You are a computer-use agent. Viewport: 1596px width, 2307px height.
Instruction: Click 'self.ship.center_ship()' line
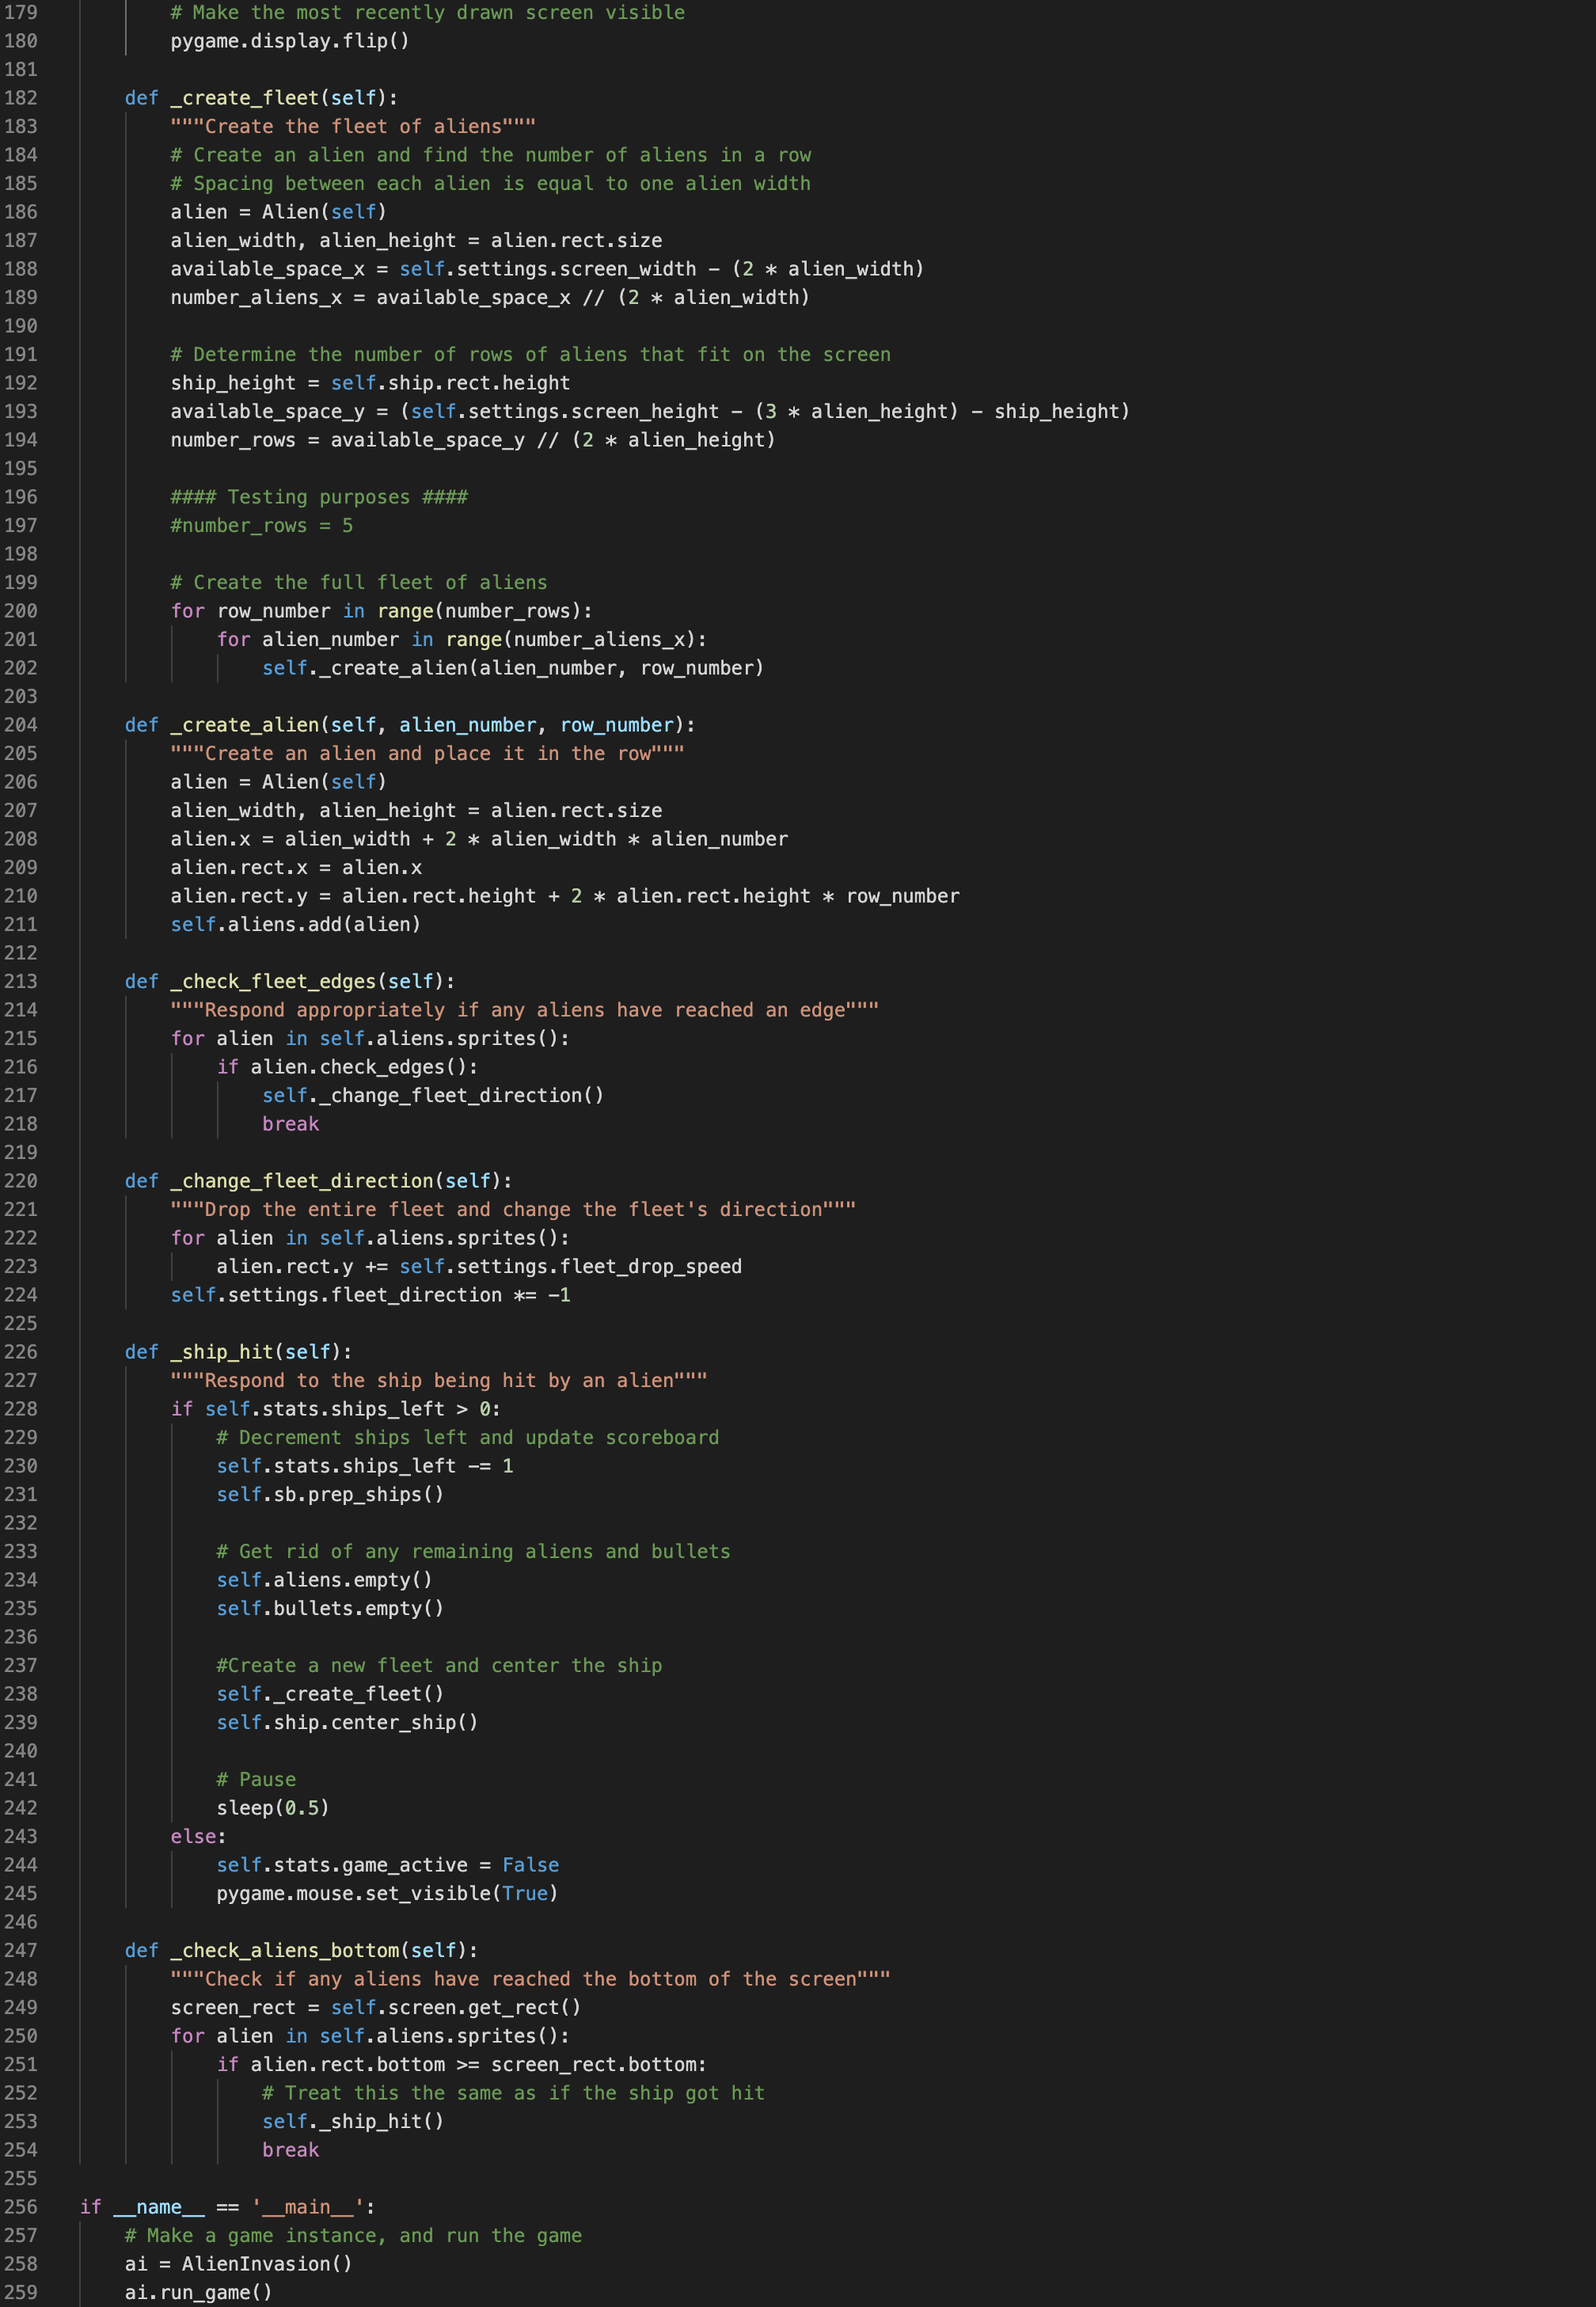point(347,1723)
